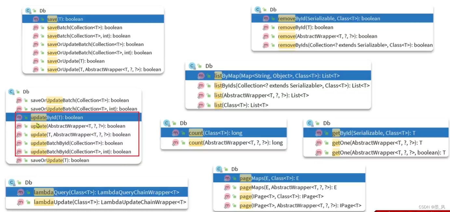Image resolution: width=450 pixels, height=212 pixels.
Task: Choose getOne(AbstractWrapper<T, ?, ?>, boolean): T
Action: [389, 153]
